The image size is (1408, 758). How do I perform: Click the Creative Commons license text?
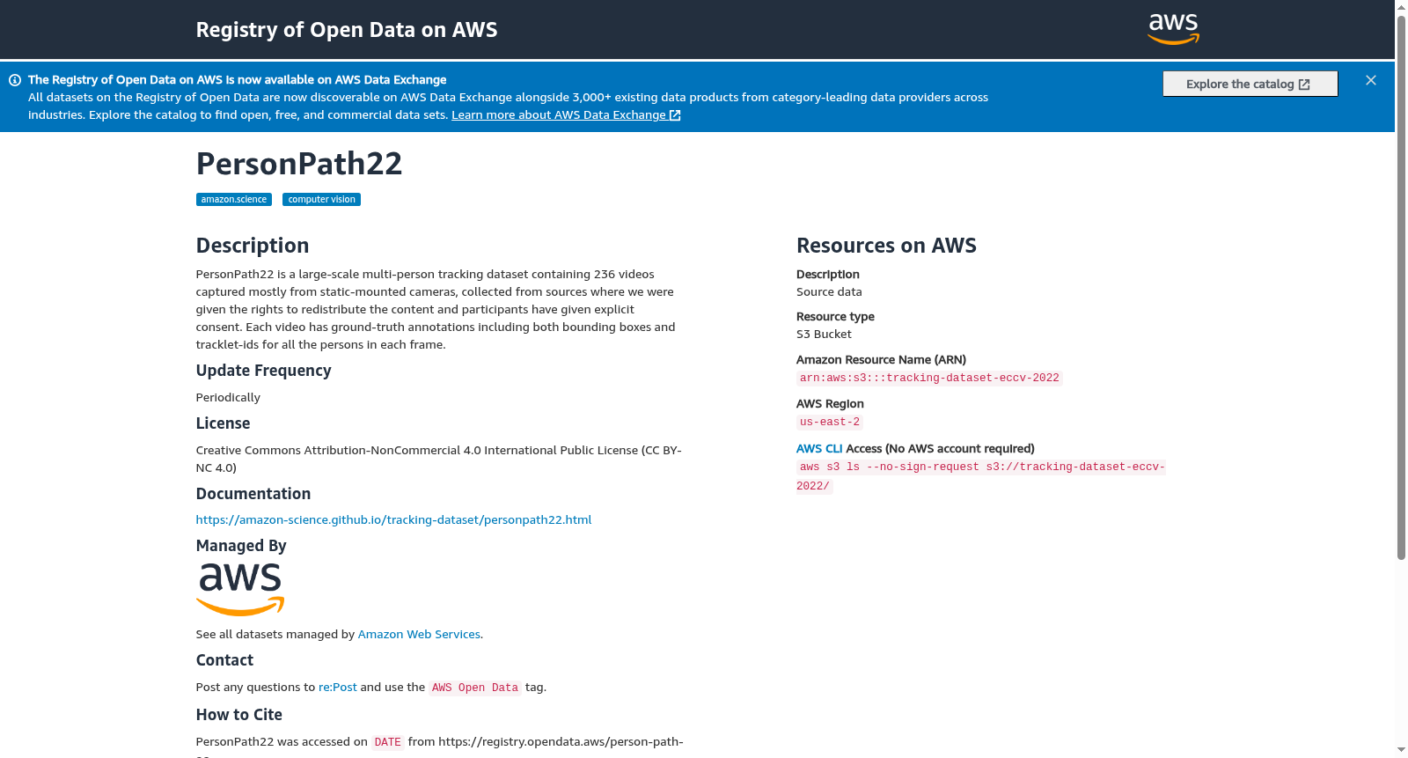[439, 460]
